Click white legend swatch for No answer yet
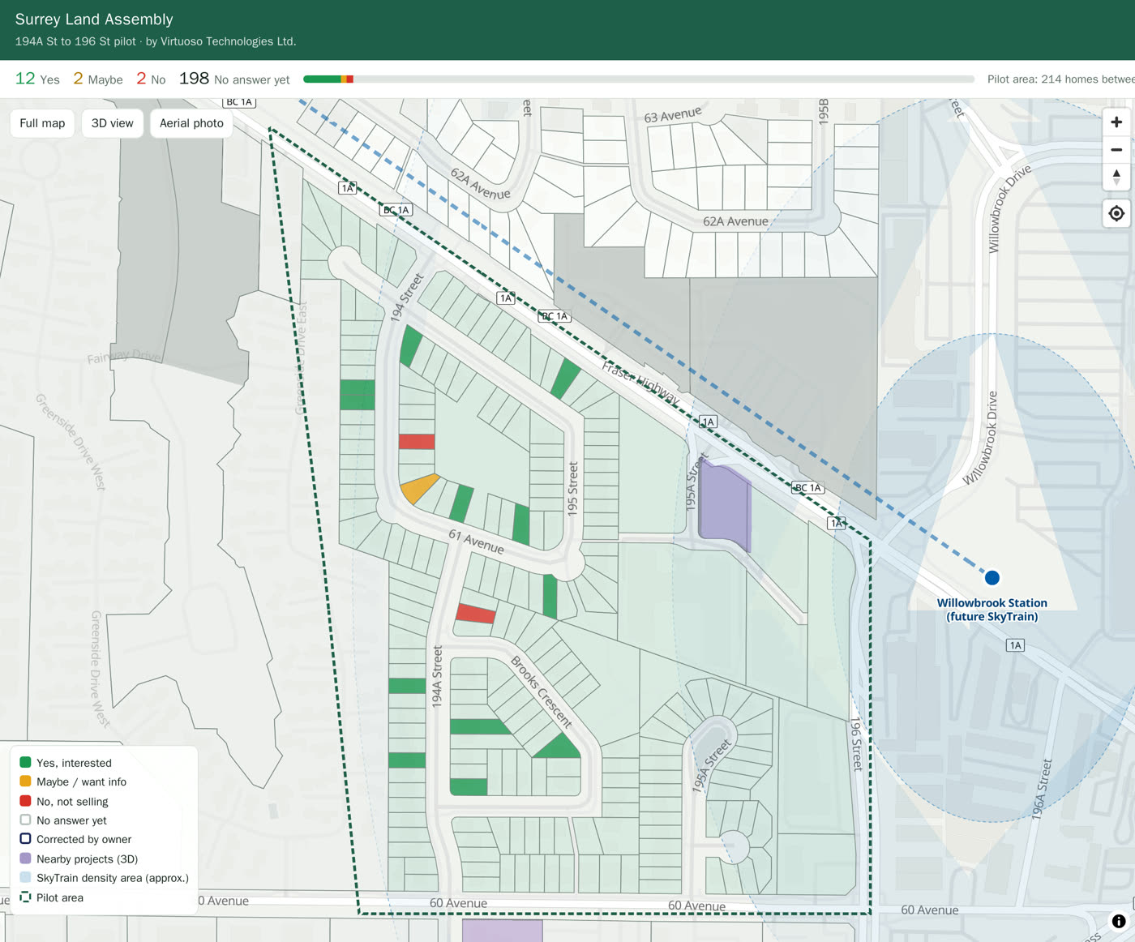This screenshot has width=1135, height=942. click(x=25, y=820)
